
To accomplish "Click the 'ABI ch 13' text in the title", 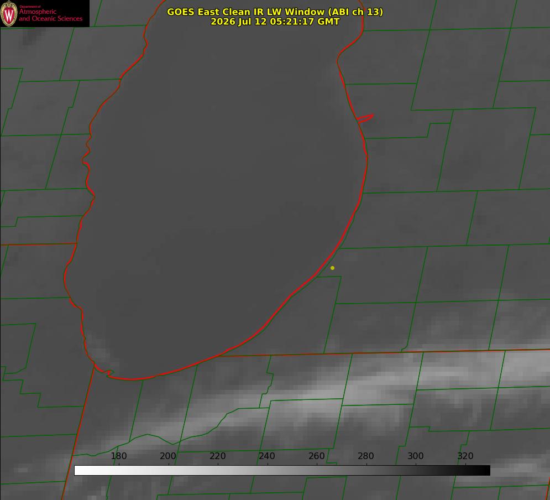I will [x=355, y=12].
